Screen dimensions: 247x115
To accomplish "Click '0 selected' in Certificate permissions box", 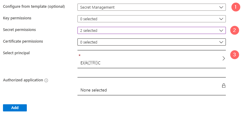I will point(89,42).
